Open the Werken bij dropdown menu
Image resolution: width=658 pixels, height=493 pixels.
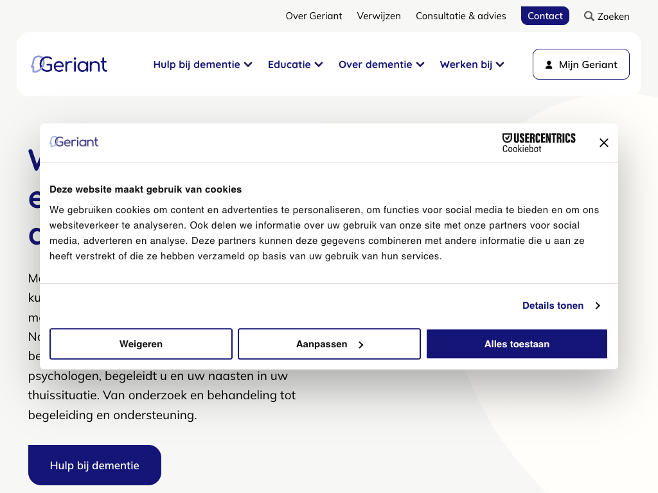click(x=472, y=64)
